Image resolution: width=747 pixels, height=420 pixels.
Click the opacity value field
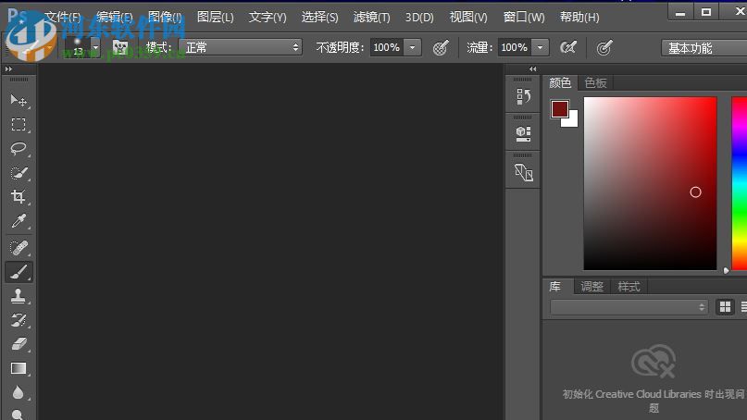pos(386,47)
